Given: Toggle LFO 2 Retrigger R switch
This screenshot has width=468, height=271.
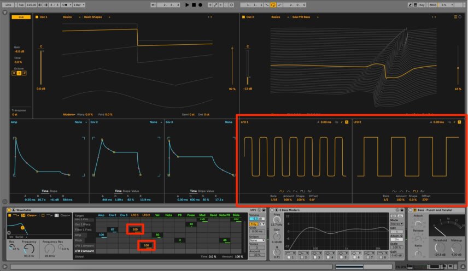Looking at the screenshot, I should 459,122.
